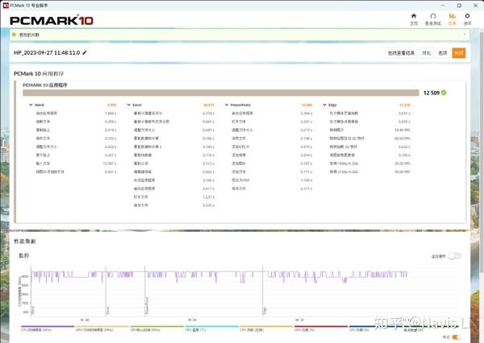The image size is (484, 343).
Task: Click the result name HP_2023-09-27 11:48:11.0
Action: [x=47, y=52]
